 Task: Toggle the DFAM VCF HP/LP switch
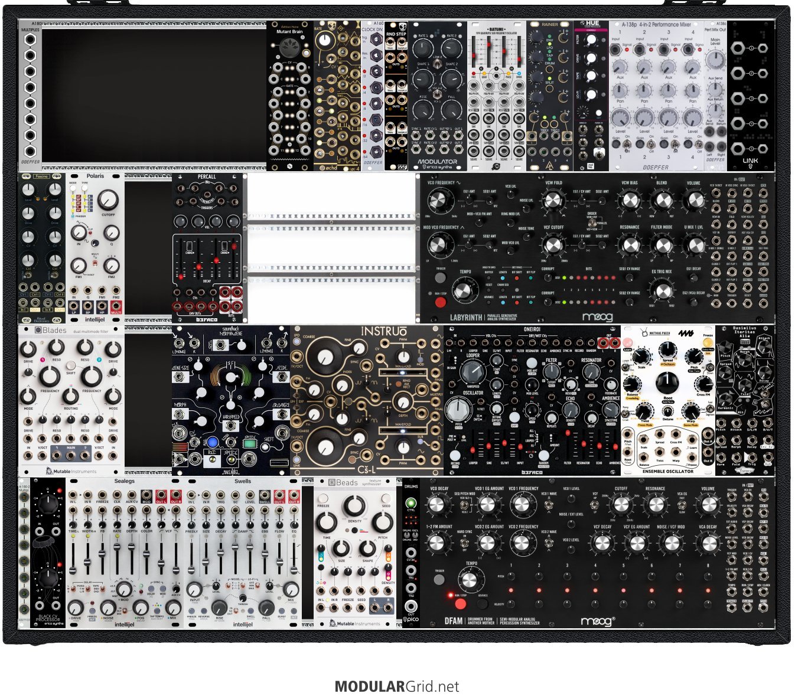coord(596,504)
